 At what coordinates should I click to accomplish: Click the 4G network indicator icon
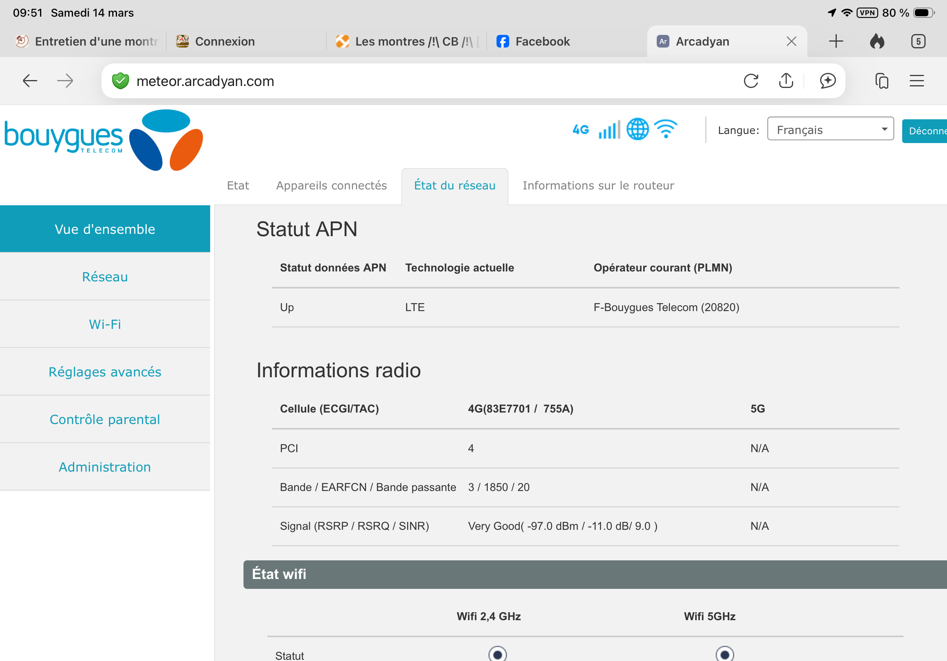581,130
